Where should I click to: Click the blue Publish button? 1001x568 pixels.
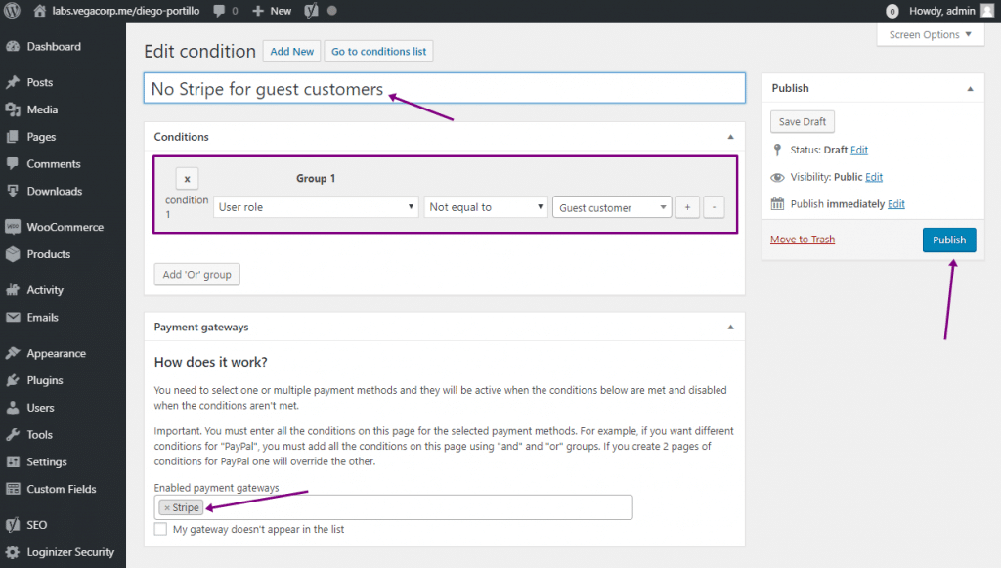tap(948, 240)
